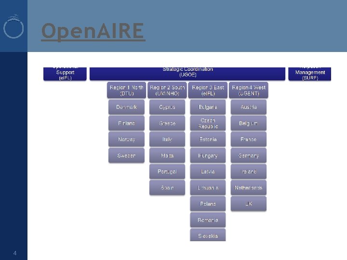This screenshot has width=347, height=260.
Task: Click the slide number 4
Action: pos(15,253)
